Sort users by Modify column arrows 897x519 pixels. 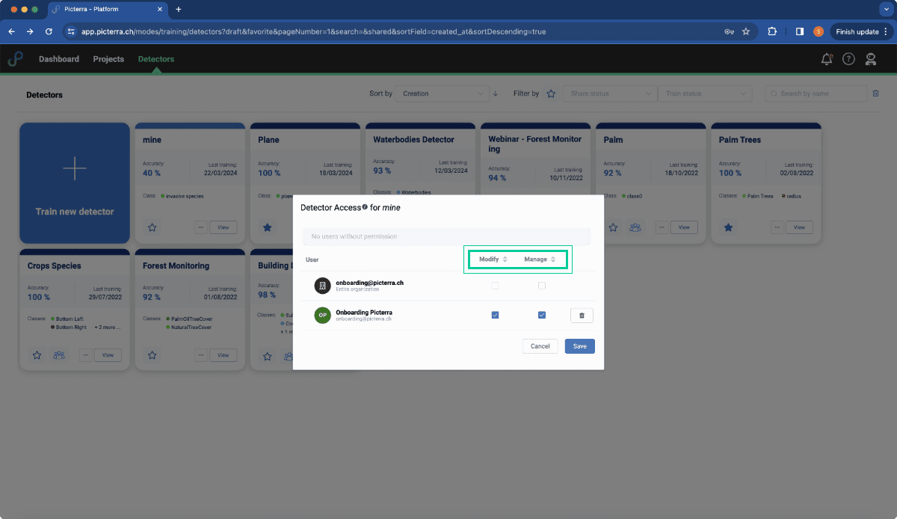[505, 259]
